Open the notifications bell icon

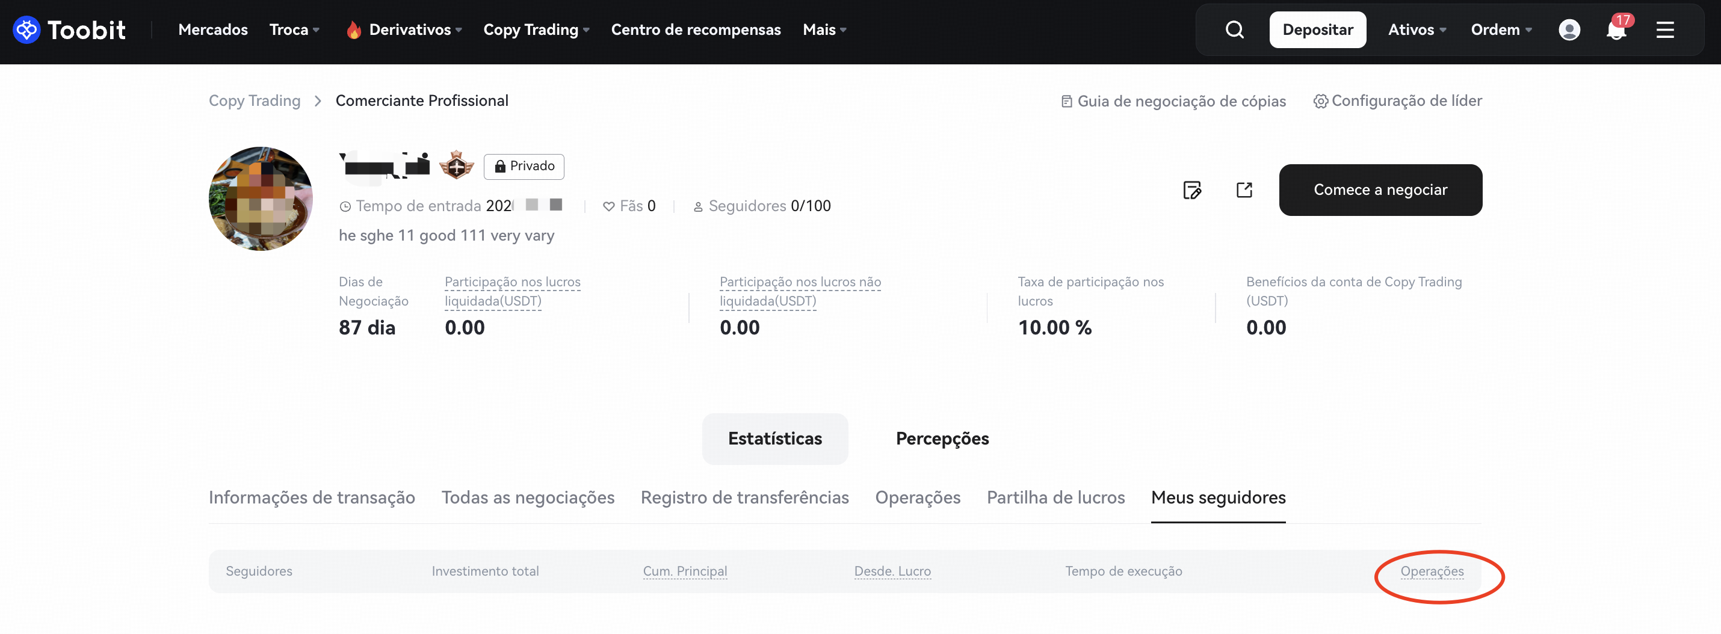point(1616,30)
